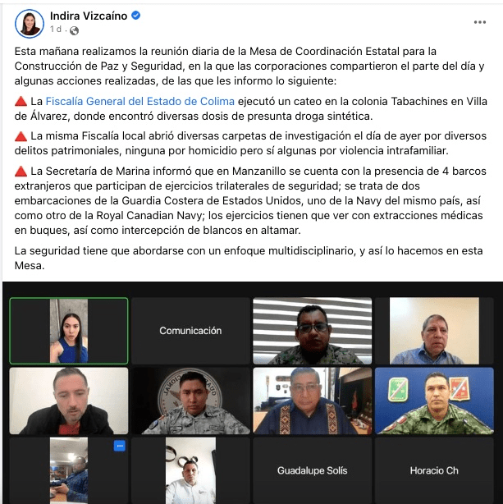Select the Horacio Ch participant tile
Screen dimensions: 503x504
(434, 470)
